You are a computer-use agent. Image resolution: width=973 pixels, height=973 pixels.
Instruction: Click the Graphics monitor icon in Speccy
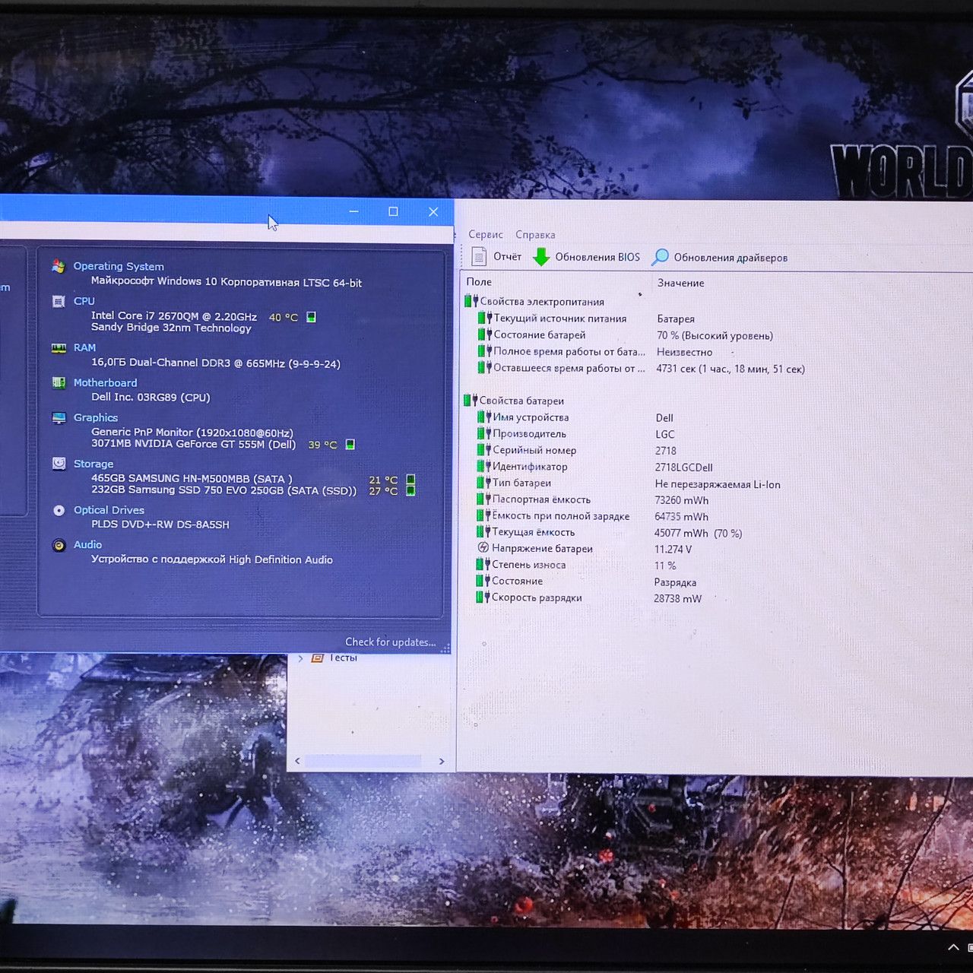pyautogui.click(x=59, y=417)
